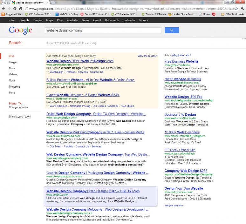Filter results by Videos in sidebar

pos(13,74)
